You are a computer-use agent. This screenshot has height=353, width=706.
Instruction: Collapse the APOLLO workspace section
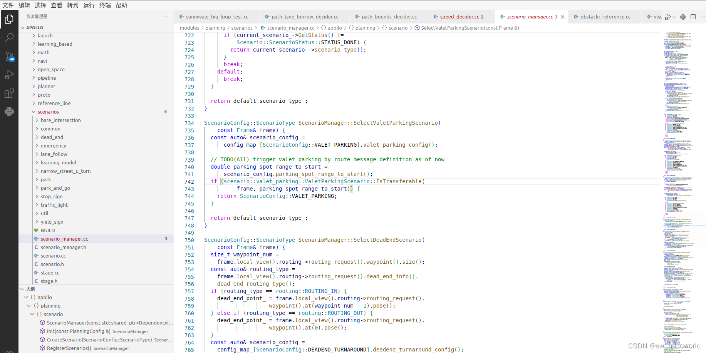[x=34, y=28]
